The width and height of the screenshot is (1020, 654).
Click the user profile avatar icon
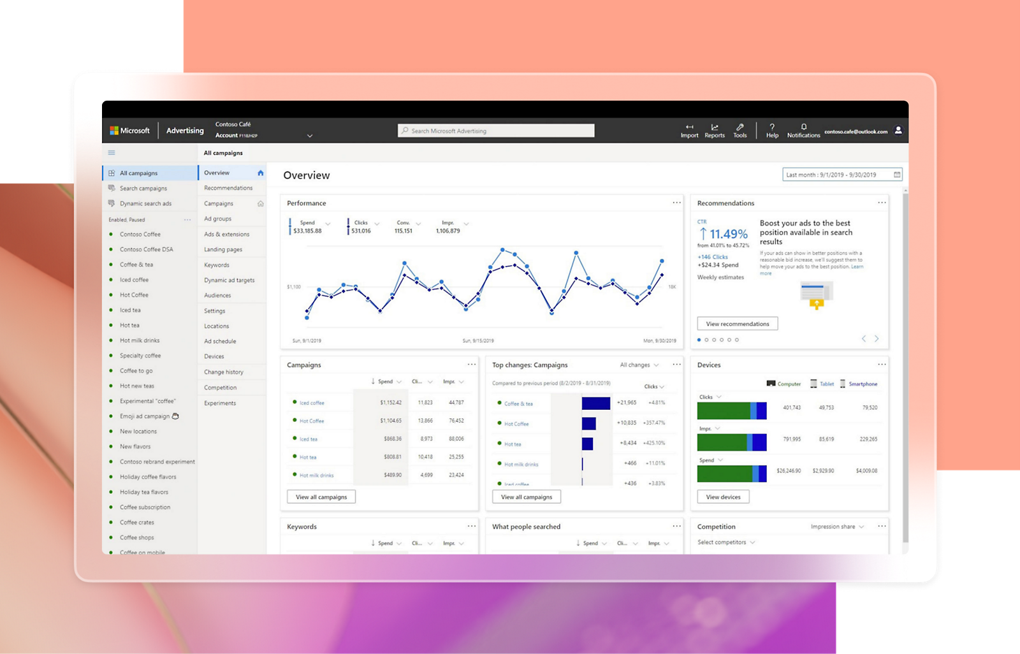(x=898, y=130)
